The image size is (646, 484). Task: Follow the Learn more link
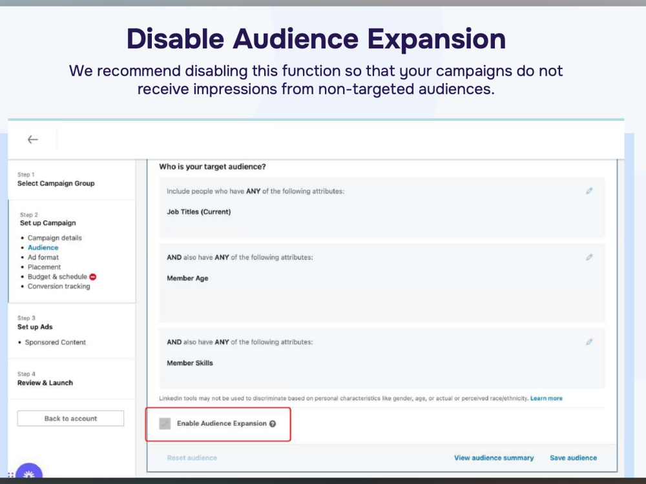point(547,398)
